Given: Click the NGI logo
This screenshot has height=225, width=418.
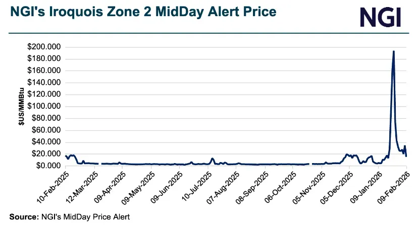Looking at the screenshot, I should (x=380, y=17).
